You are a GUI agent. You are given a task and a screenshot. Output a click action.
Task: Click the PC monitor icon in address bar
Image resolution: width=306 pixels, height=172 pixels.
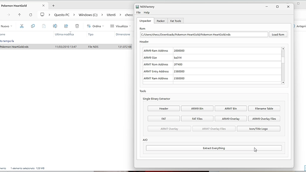pyautogui.click(x=42, y=15)
